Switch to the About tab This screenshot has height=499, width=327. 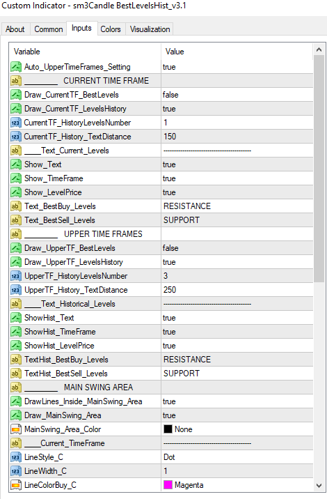[15, 29]
